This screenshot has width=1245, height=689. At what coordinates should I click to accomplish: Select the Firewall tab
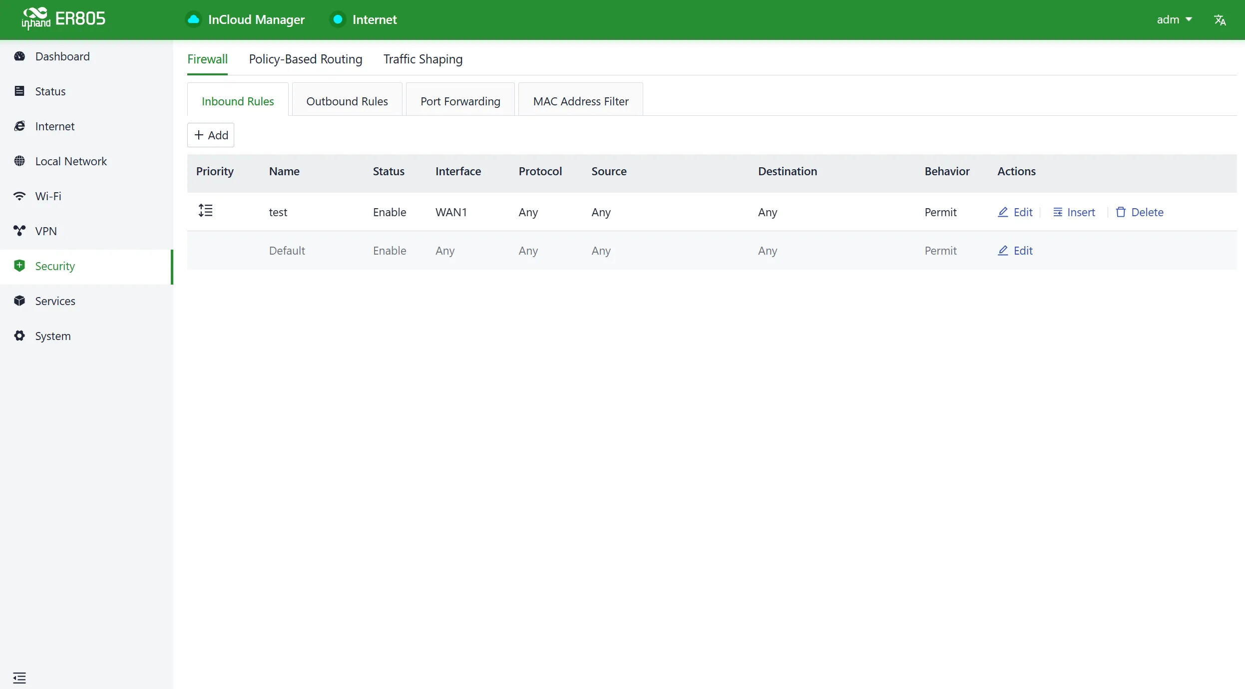pyautogui.click(x=207, y=59)
